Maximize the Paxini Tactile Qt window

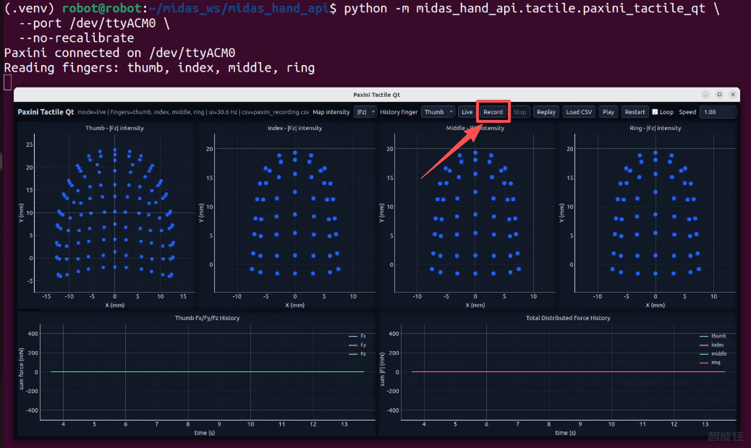[x=719, y=95]
